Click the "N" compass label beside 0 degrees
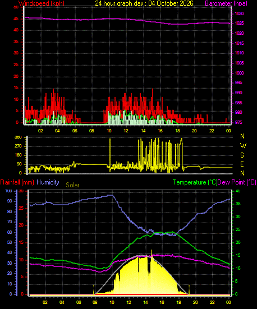257x309 pixels. 242,173
